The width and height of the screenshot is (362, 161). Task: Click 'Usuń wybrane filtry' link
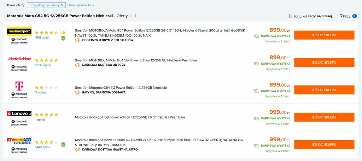coord(81,5)
